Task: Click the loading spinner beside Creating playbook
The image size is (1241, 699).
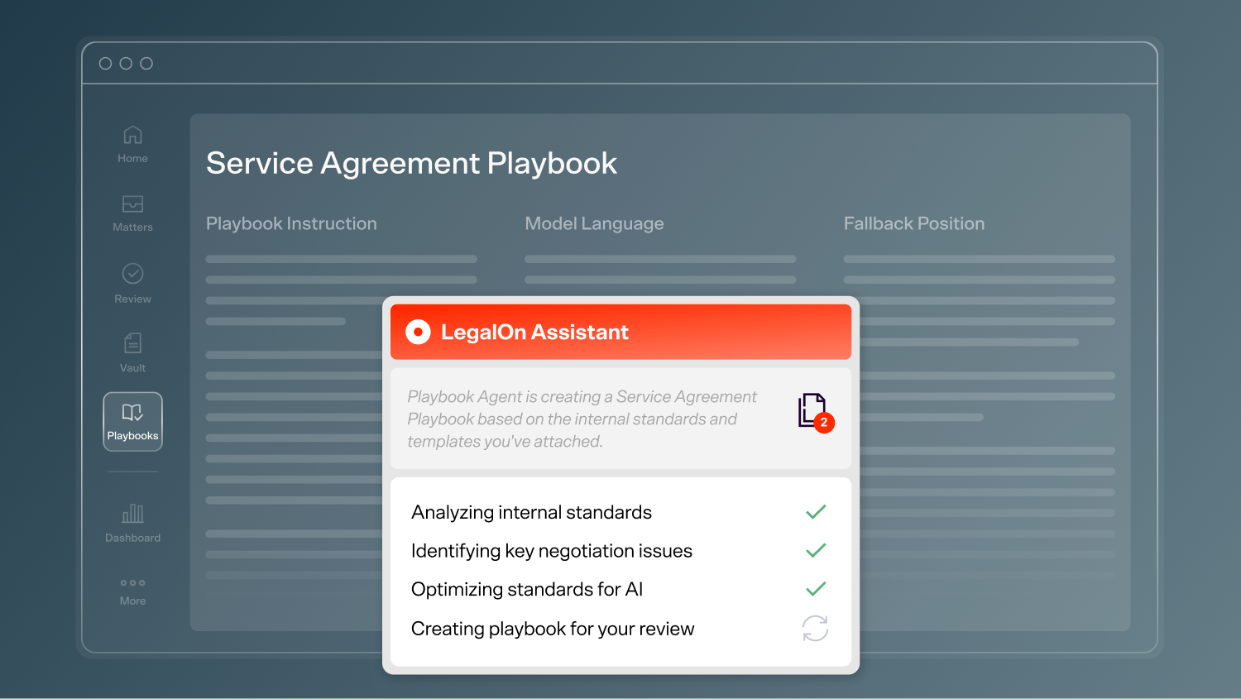Action: (815, 629)
